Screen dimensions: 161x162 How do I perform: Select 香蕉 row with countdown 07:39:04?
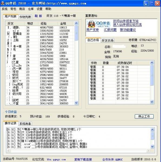point(119,67)
